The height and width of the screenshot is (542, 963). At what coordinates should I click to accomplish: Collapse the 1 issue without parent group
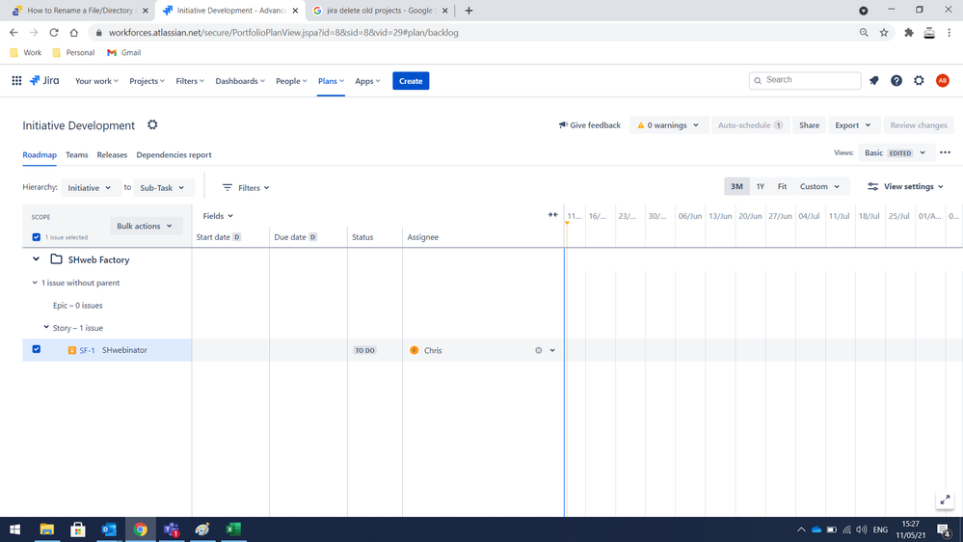[35, 283]
